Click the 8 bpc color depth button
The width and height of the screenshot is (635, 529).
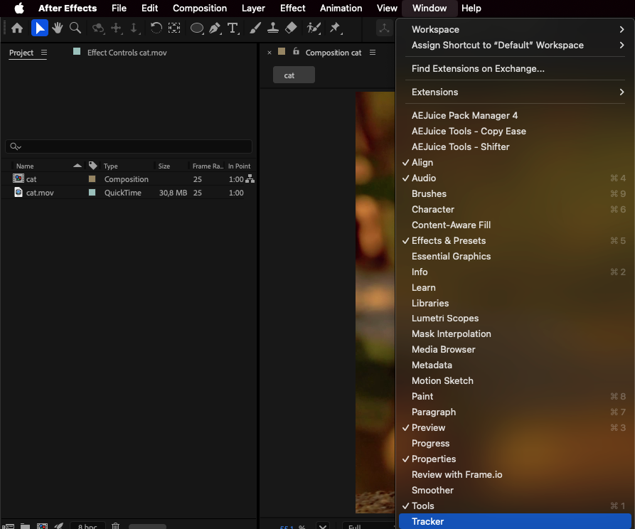point(87,525)
